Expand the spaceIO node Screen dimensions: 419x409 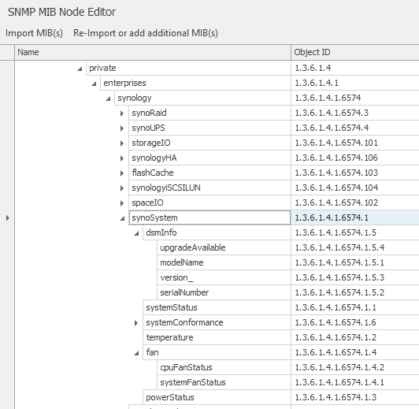[122, 203]
